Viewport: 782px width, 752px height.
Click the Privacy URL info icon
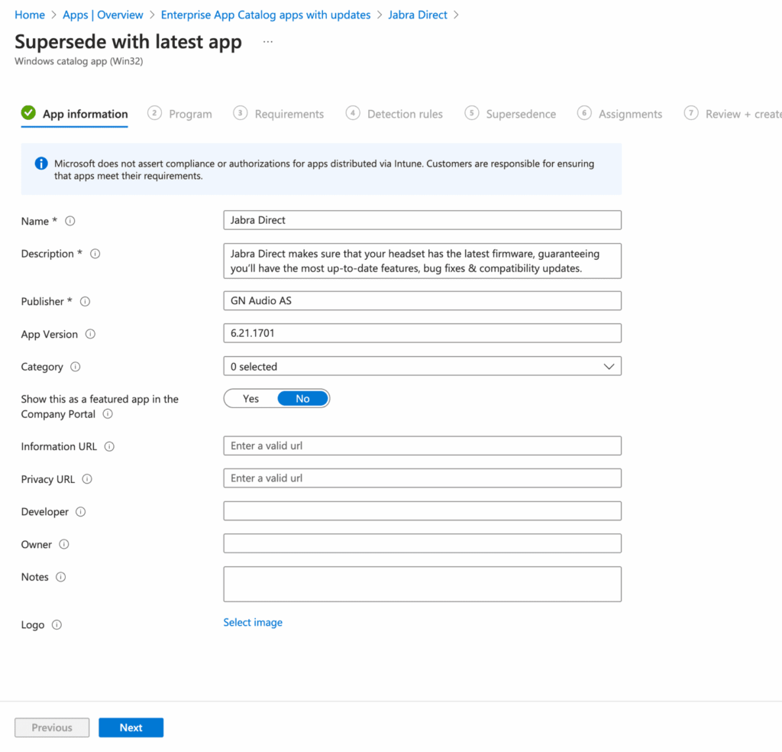coord(87,479)
